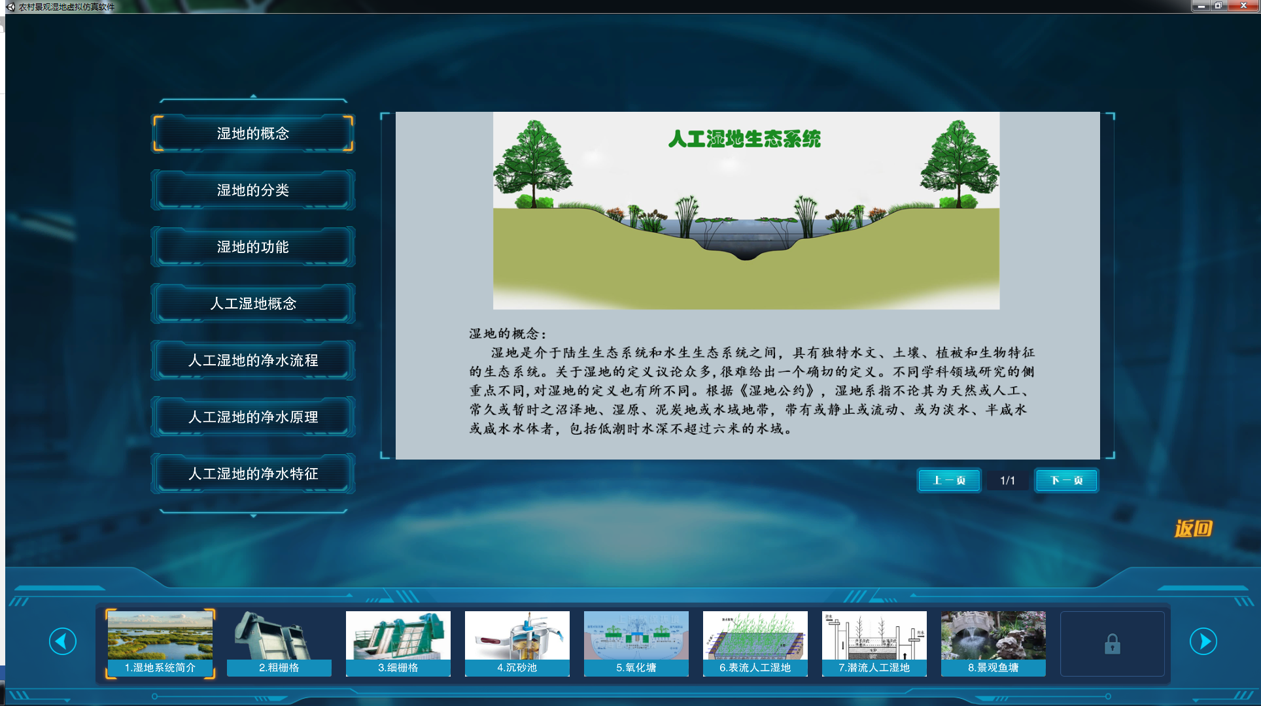Open the 人工湿地的净水特征 menu item
Image resolution: width=1261 pixels, height=706 pixels.
click(253, 474)
